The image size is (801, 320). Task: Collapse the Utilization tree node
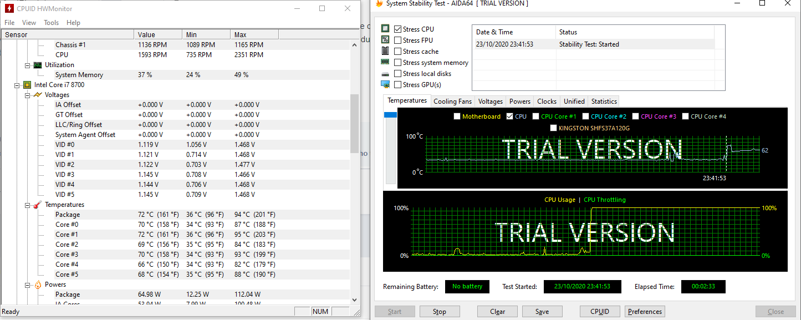pos(28,65)
